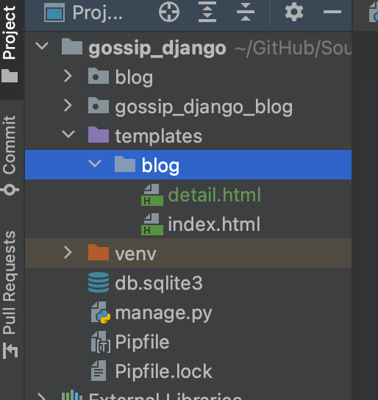The height and width of the screenshot is (400, 378).
Task: Open the Project panel gear options
Action: pyautogui.click(x=294, y=12)
